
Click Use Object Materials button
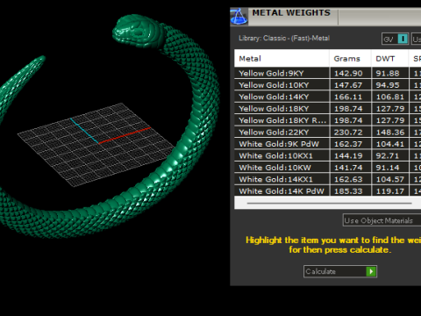pos(382,220)
